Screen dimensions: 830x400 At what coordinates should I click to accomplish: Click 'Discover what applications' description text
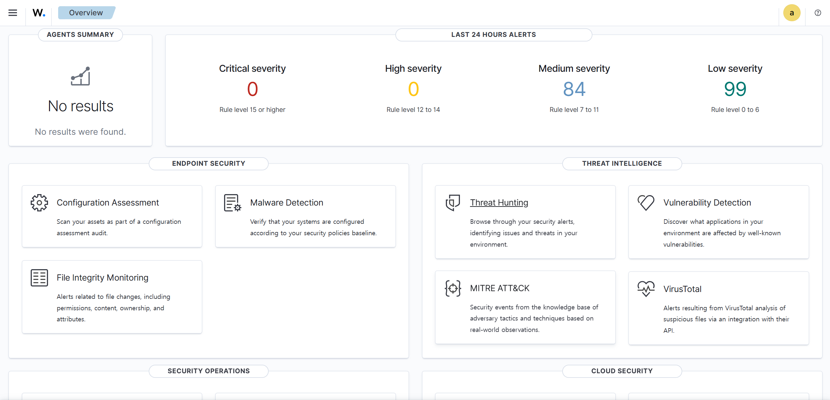[722, 233]
